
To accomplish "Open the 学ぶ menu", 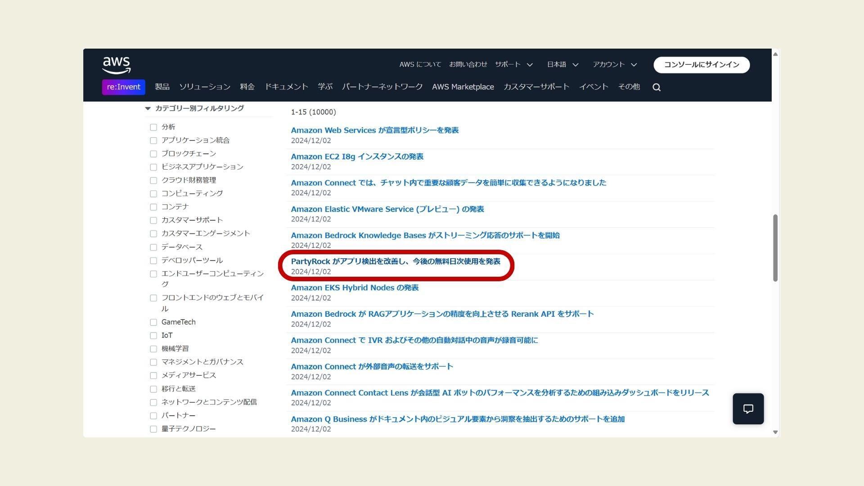I will [325, 87].
